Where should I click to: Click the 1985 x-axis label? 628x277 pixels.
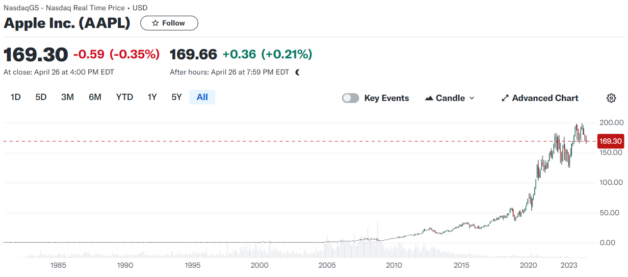tap(58, 265)
